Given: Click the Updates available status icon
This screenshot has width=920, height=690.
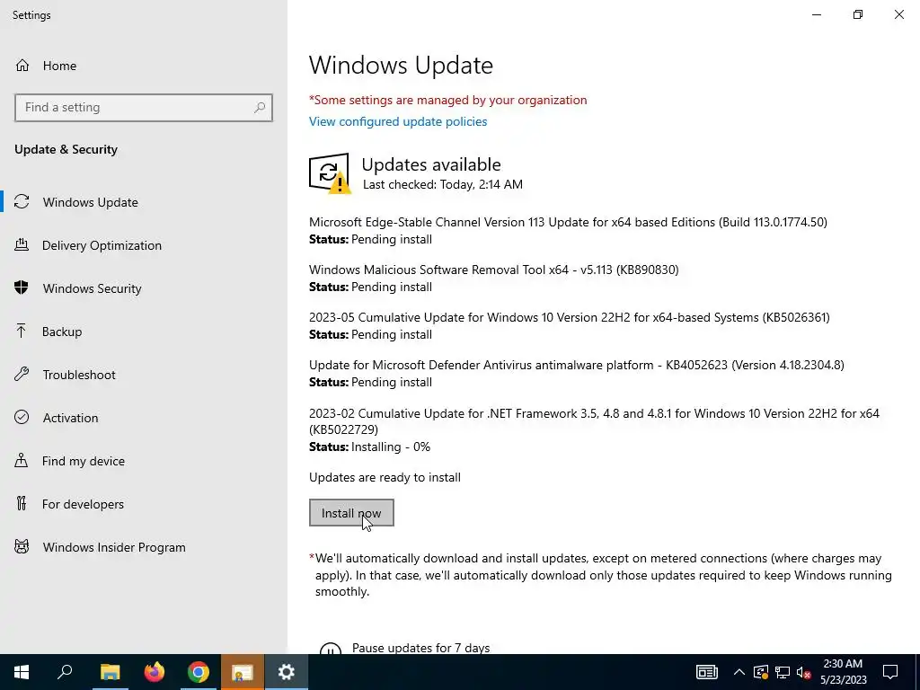Looking at the screenshot, I should (330, 173).
